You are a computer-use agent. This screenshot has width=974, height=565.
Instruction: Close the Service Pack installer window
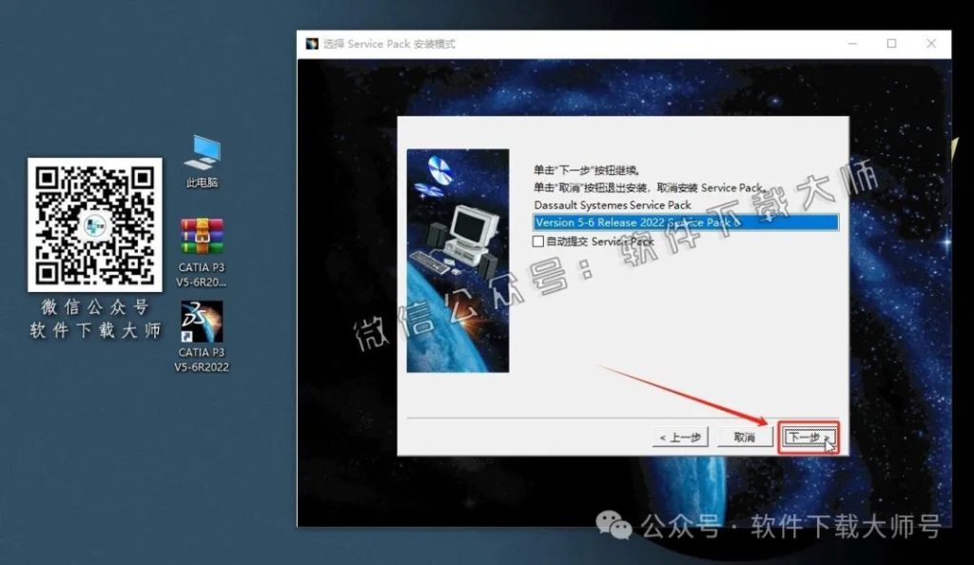point(931,44)
